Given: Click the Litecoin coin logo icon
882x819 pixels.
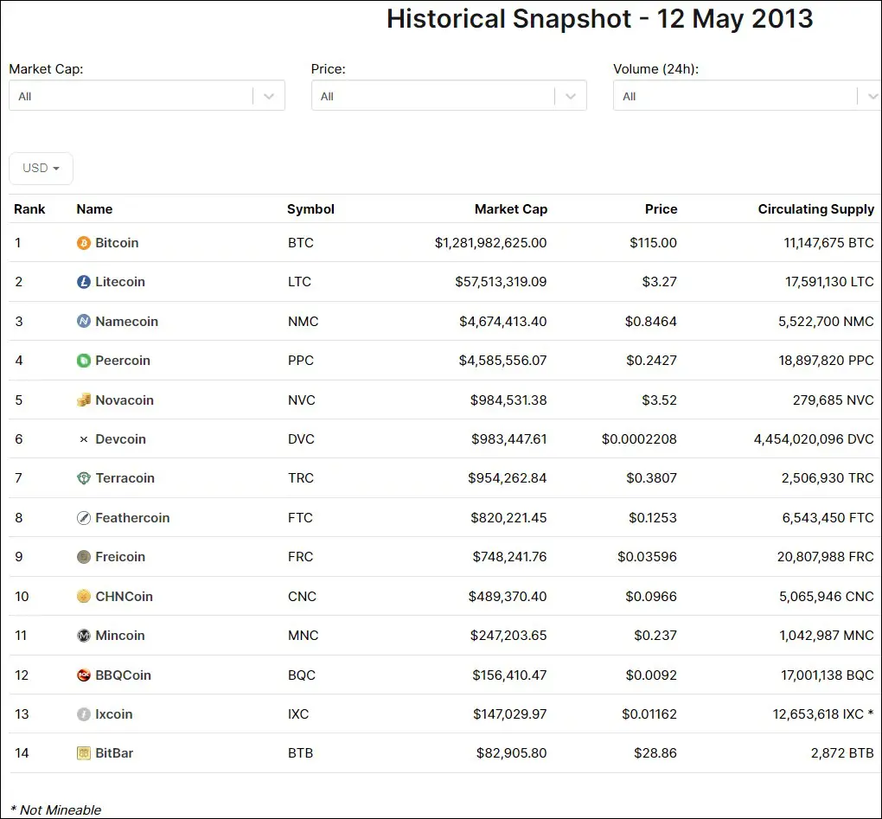Looking at the screenshot, I should pyautogui.click(x=83, y=282).
